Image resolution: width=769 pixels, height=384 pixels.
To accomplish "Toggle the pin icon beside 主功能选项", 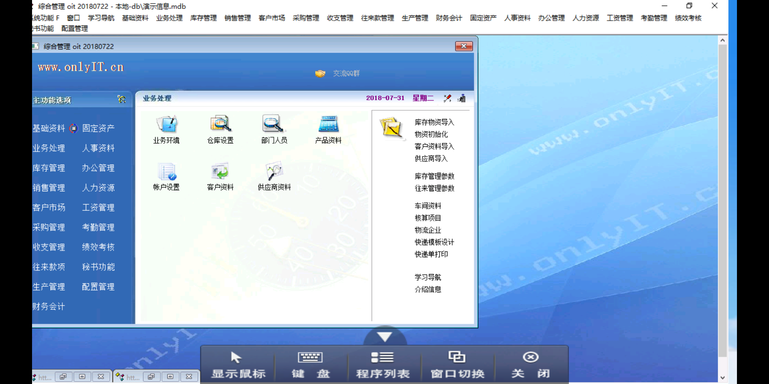I will [x=122, y=100].
